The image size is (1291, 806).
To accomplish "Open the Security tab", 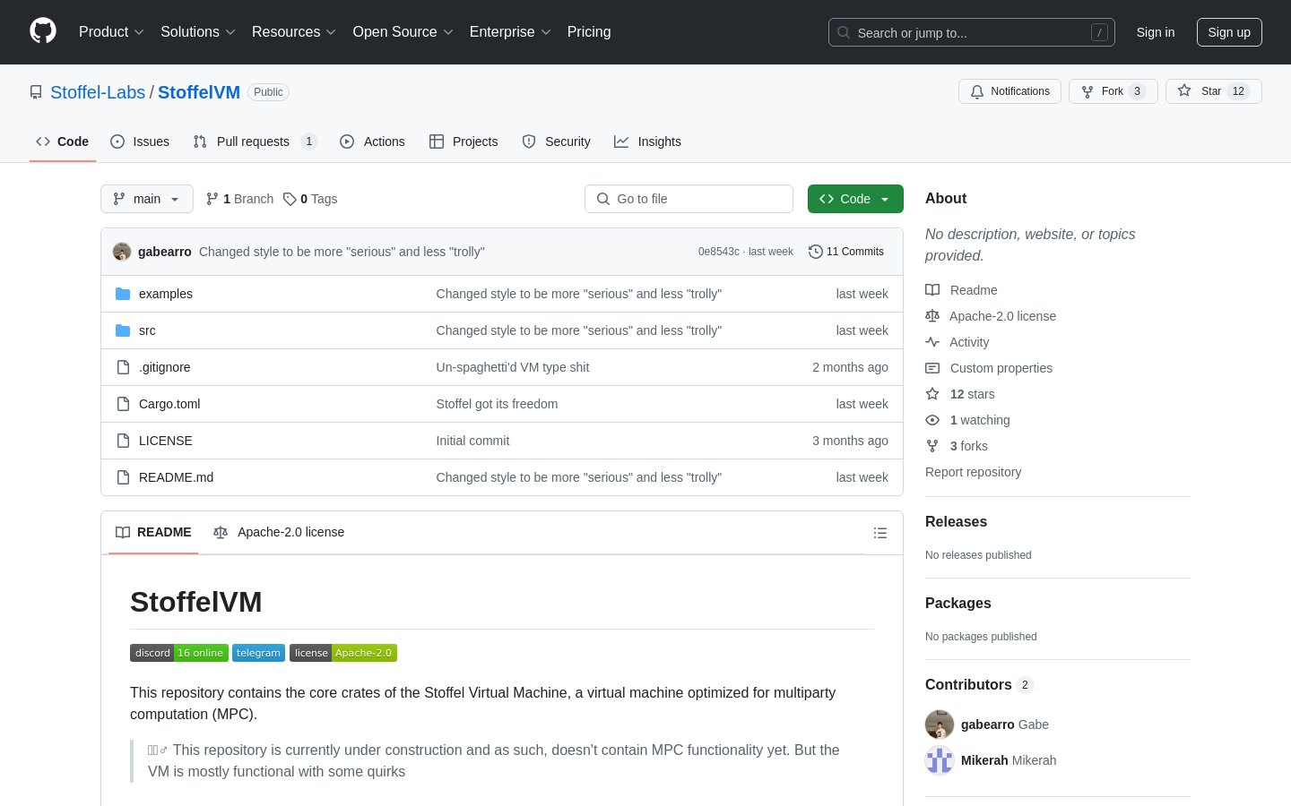I will click(557, 141).
